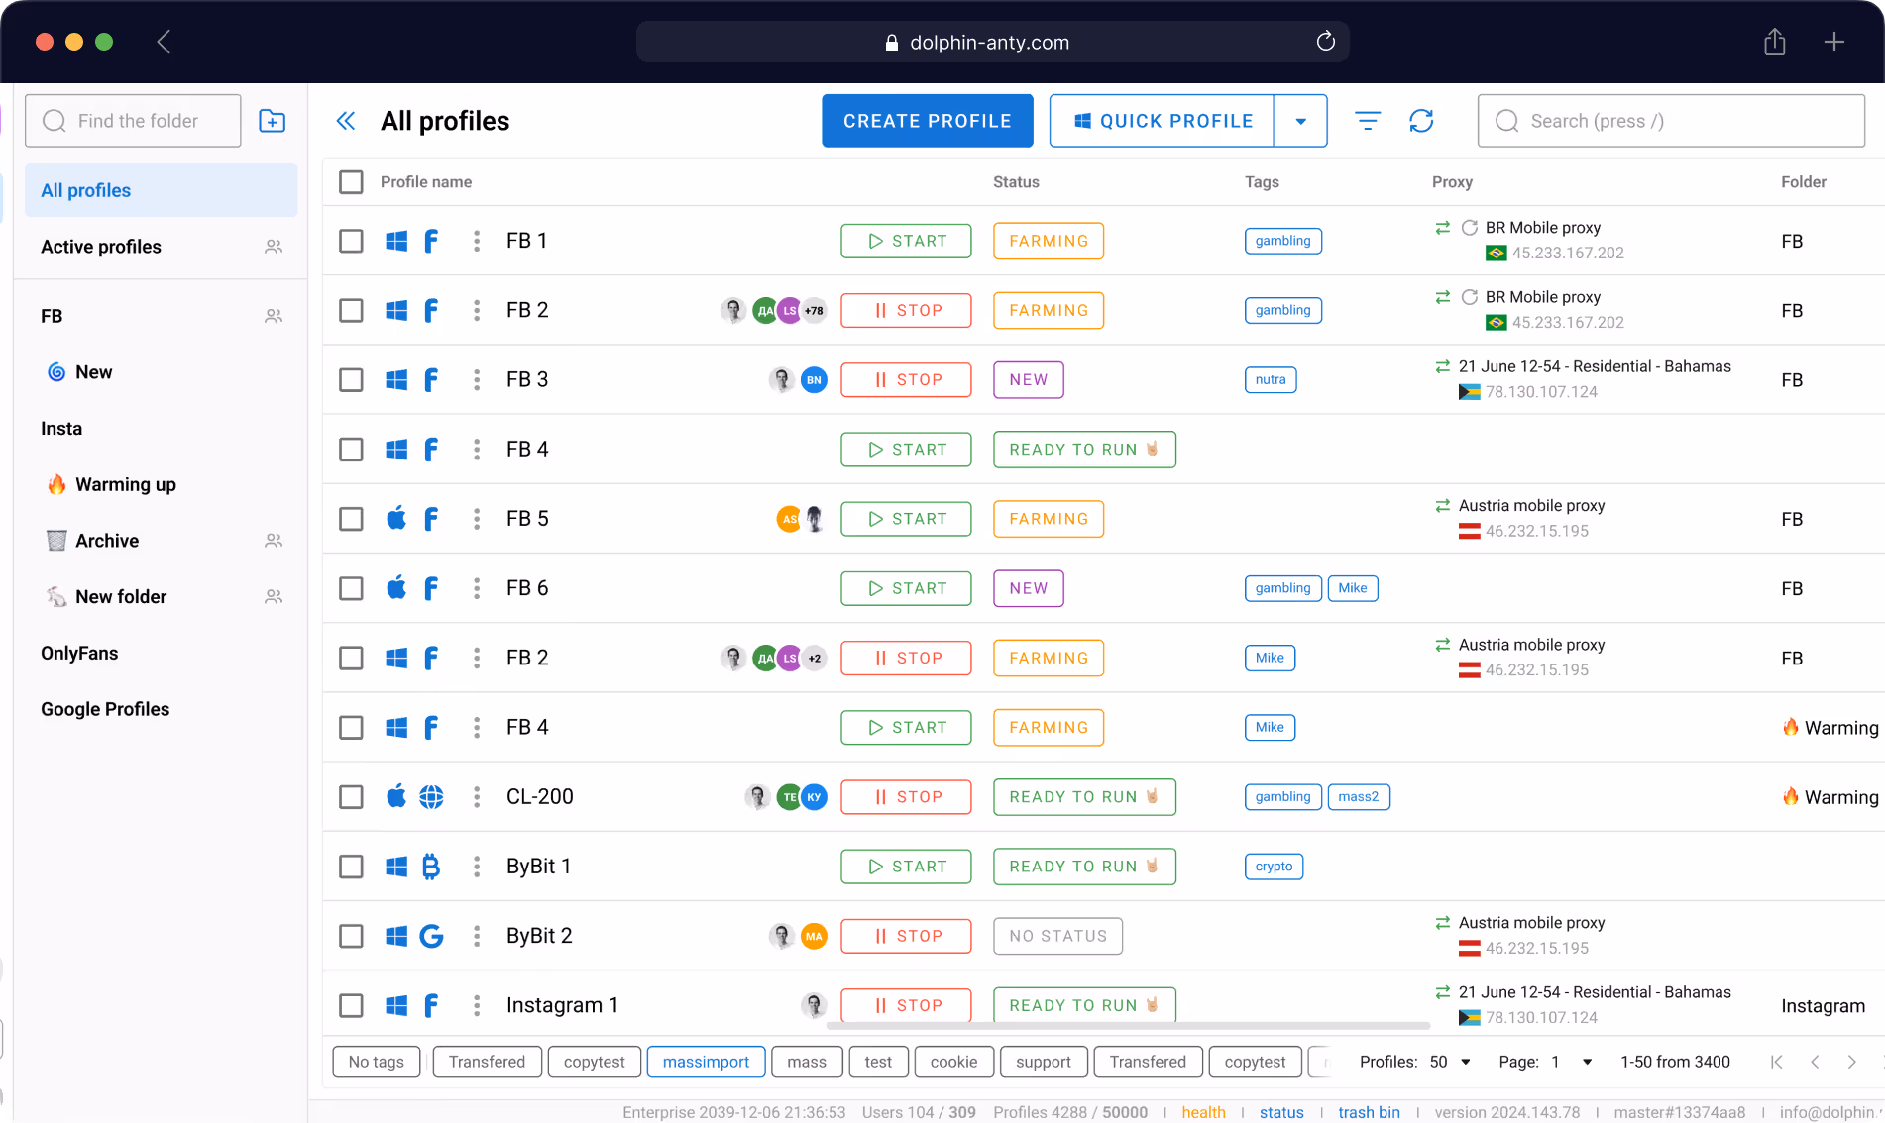Open READY TO RUN status for ByBit 1

coord(1084,867)
